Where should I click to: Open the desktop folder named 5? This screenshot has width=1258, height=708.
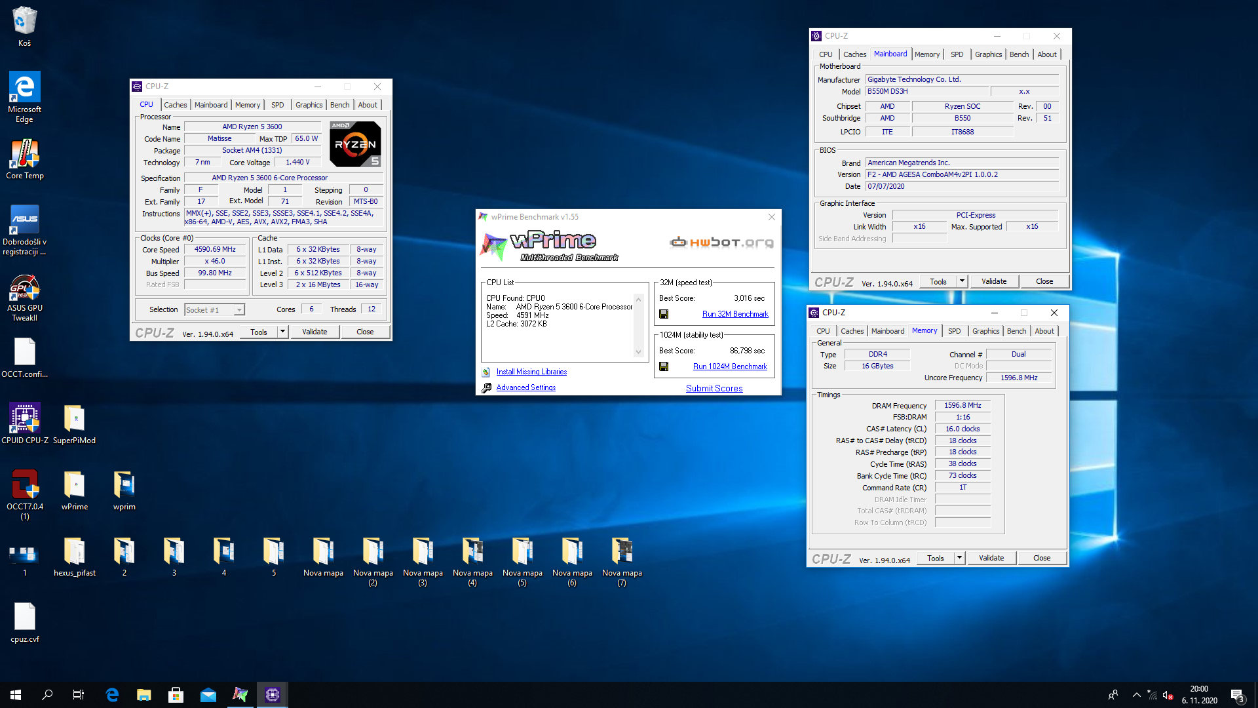(273, 557)
